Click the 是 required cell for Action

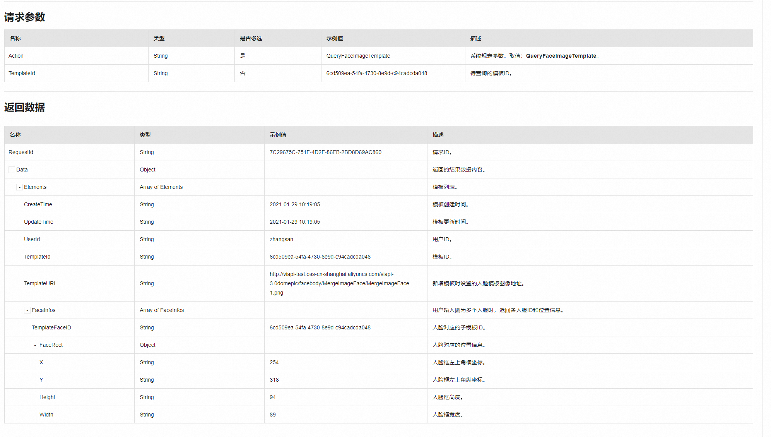pyautogui.click(x=243, y=56)
